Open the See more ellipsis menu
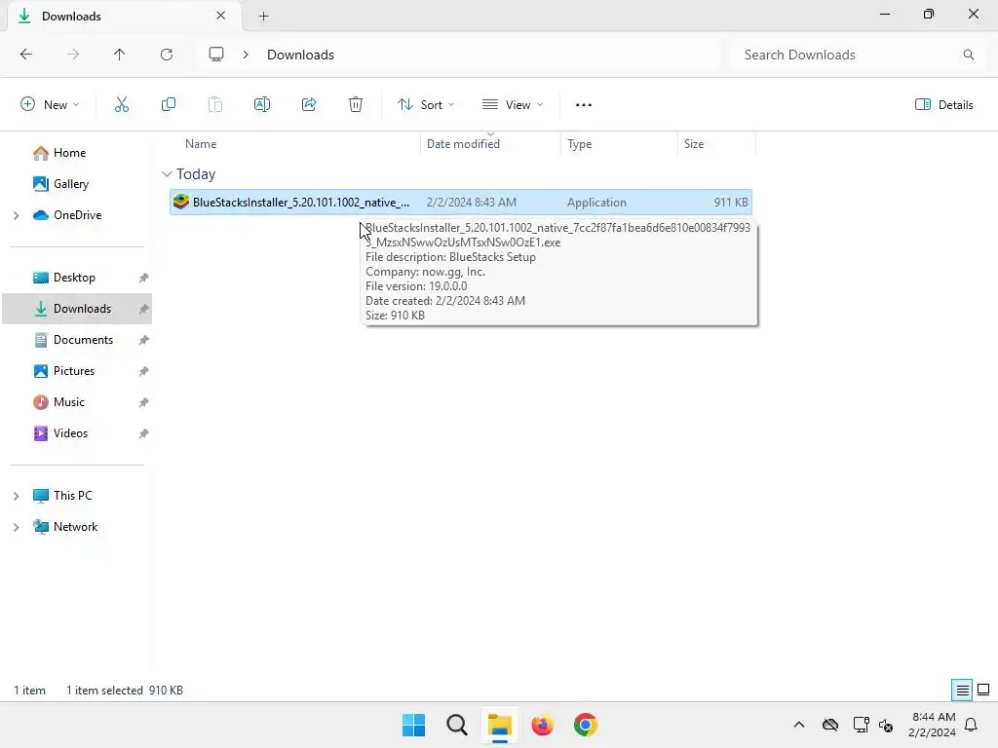The height and width of the screenshot is (748, 998). pyautogui.click(x=584, y=105)
